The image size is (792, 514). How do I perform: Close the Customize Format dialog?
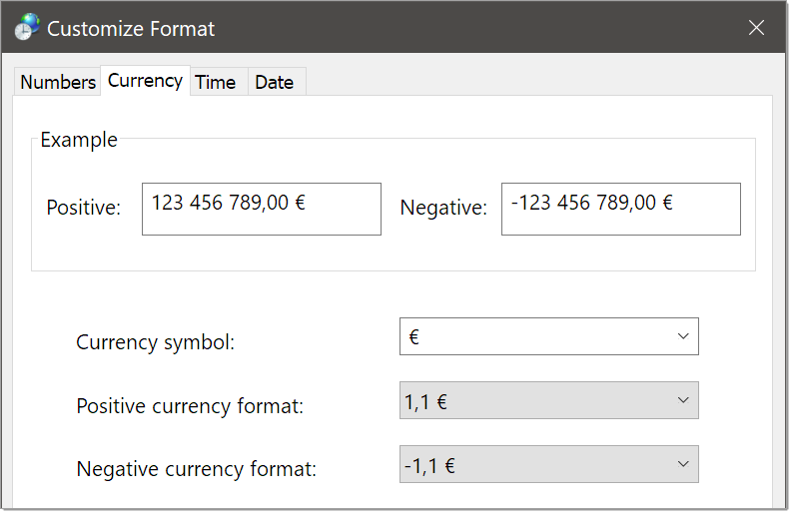coord(756,28)
